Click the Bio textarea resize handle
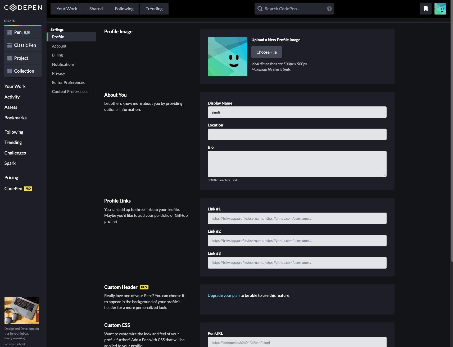 coord(385,175)
